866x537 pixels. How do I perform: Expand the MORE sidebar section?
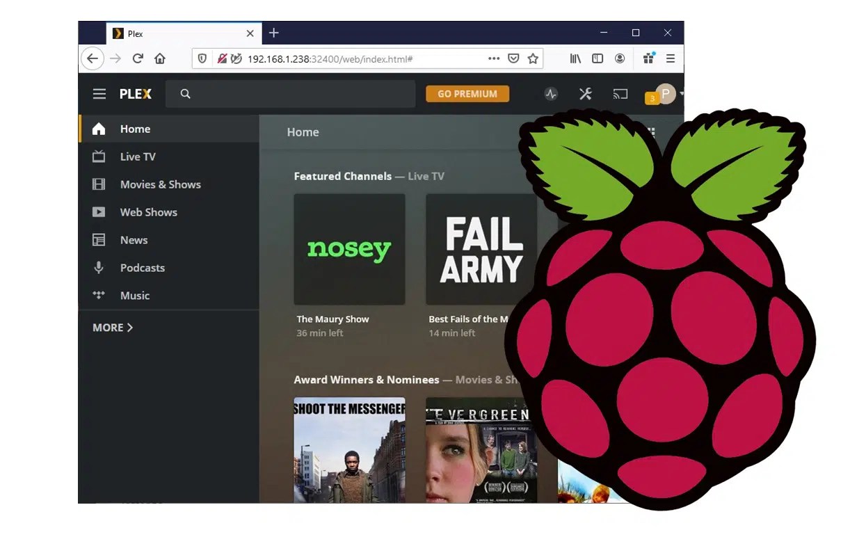[113, 328]
